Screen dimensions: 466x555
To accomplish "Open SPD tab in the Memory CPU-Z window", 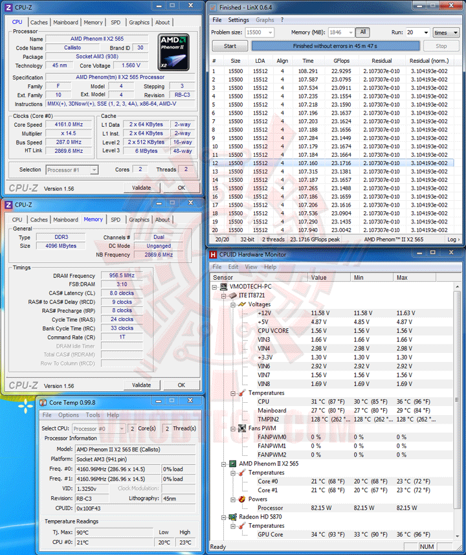I will click(116, 220).
